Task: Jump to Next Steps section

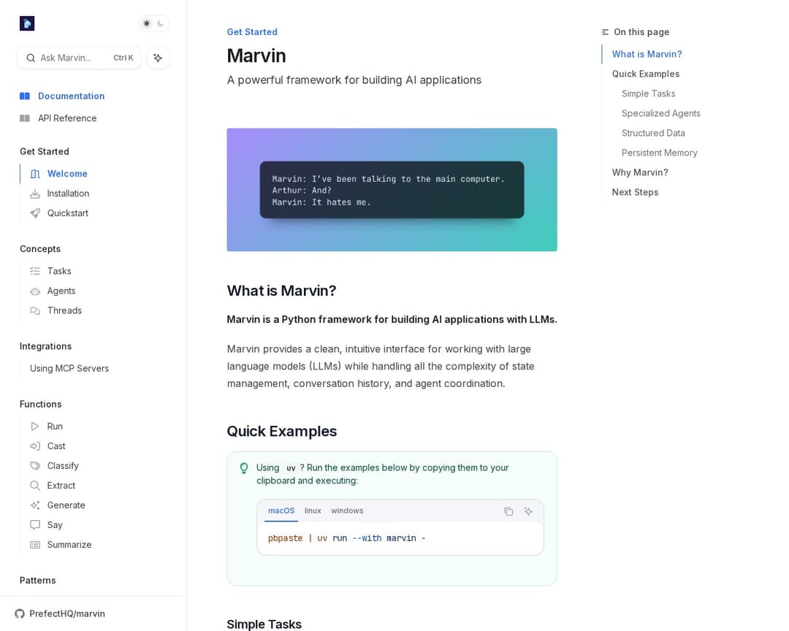Action: click(x=635, y=192)
